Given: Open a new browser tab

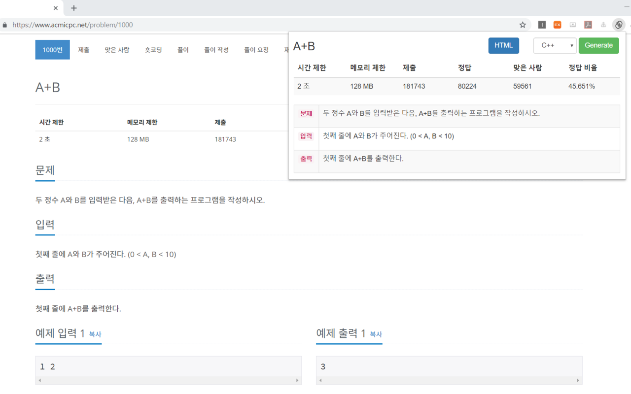Looking at the screenshot, I should (x=74, y=8).
